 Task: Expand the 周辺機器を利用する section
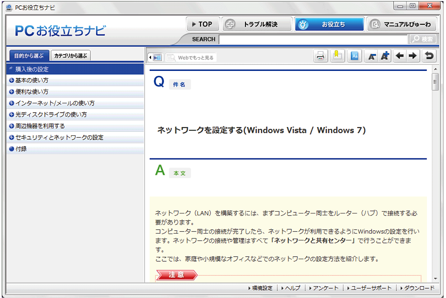click(x=12, y=126)
